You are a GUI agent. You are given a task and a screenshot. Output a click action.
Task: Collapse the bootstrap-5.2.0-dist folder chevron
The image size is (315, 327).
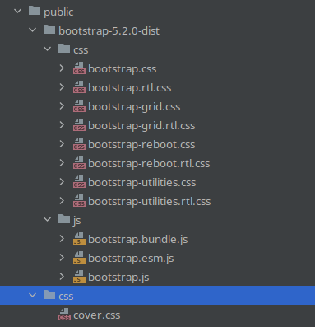[33, 30]
